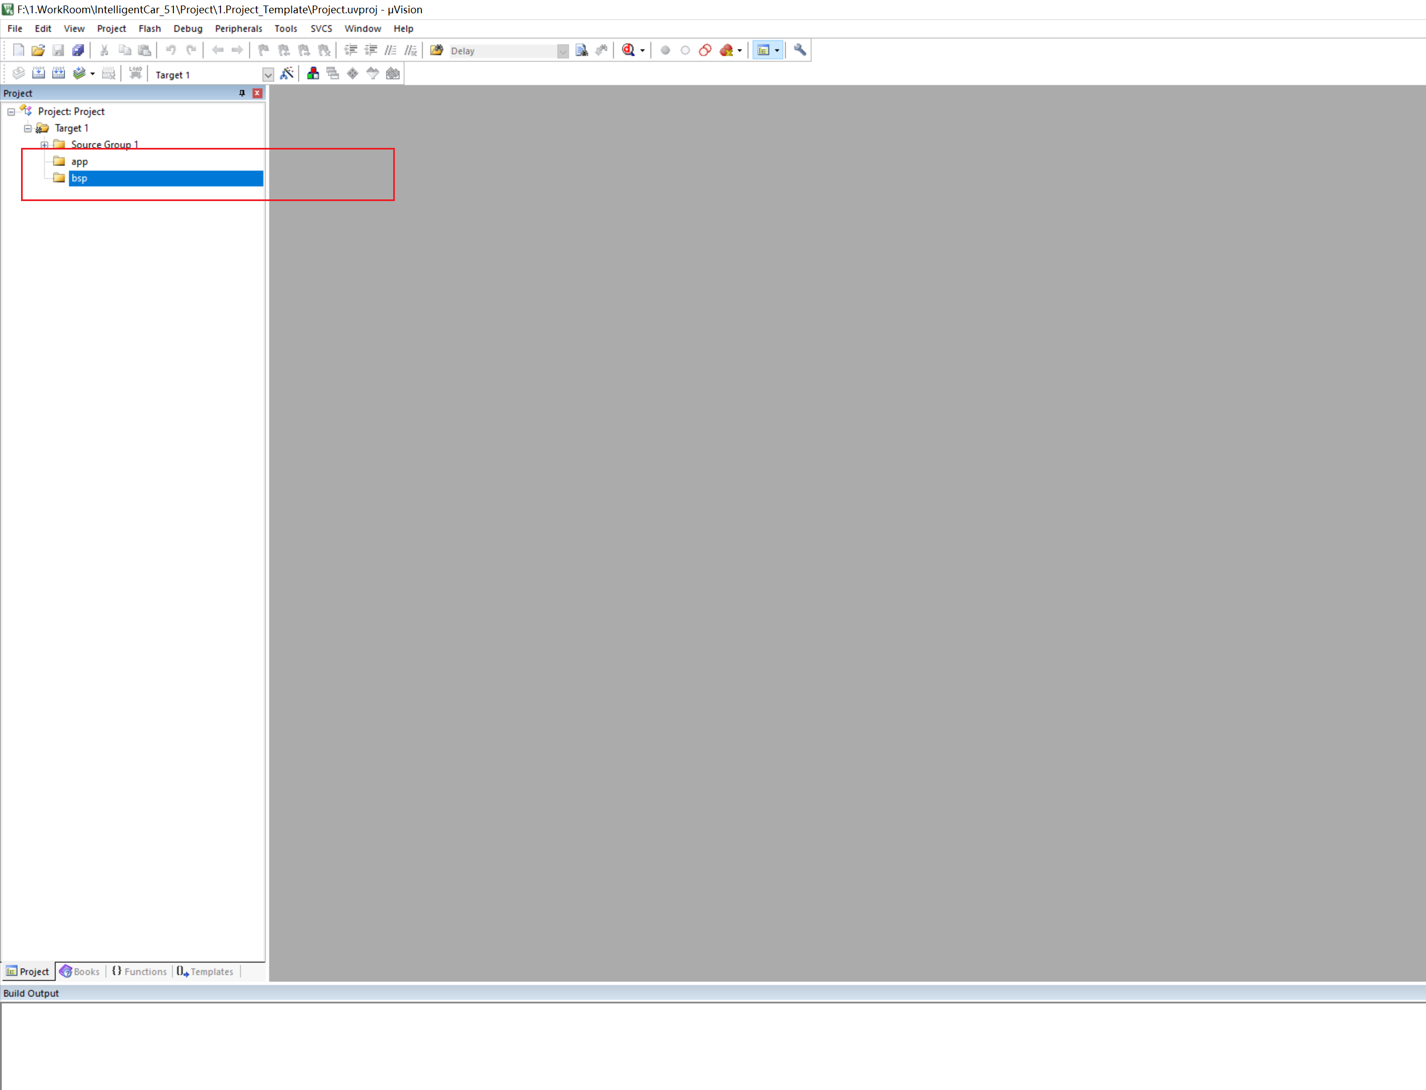Viewport: 1426px width, 1090px height.
Task: Create a new file with the New icon
Action: [x=18, y=50]
